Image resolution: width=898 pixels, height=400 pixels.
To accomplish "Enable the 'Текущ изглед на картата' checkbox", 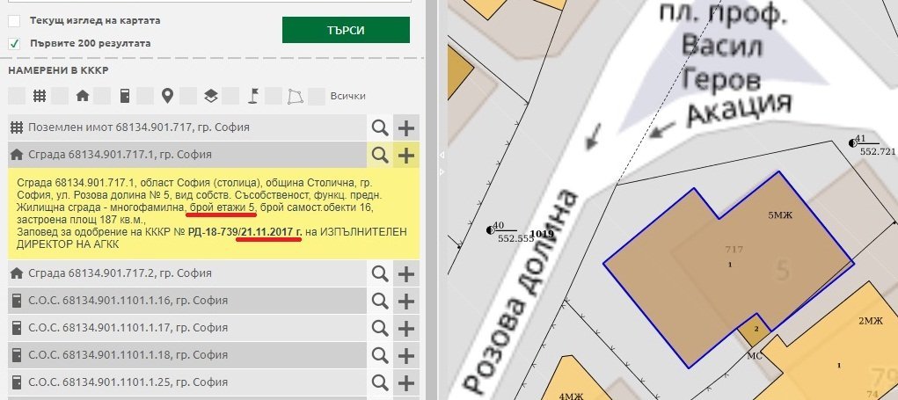I will coord(14,20).
